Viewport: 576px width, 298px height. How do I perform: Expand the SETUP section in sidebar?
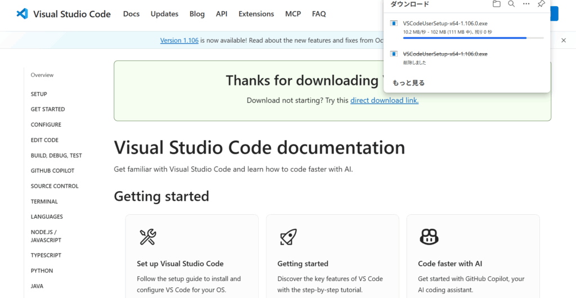click(39, 94)
